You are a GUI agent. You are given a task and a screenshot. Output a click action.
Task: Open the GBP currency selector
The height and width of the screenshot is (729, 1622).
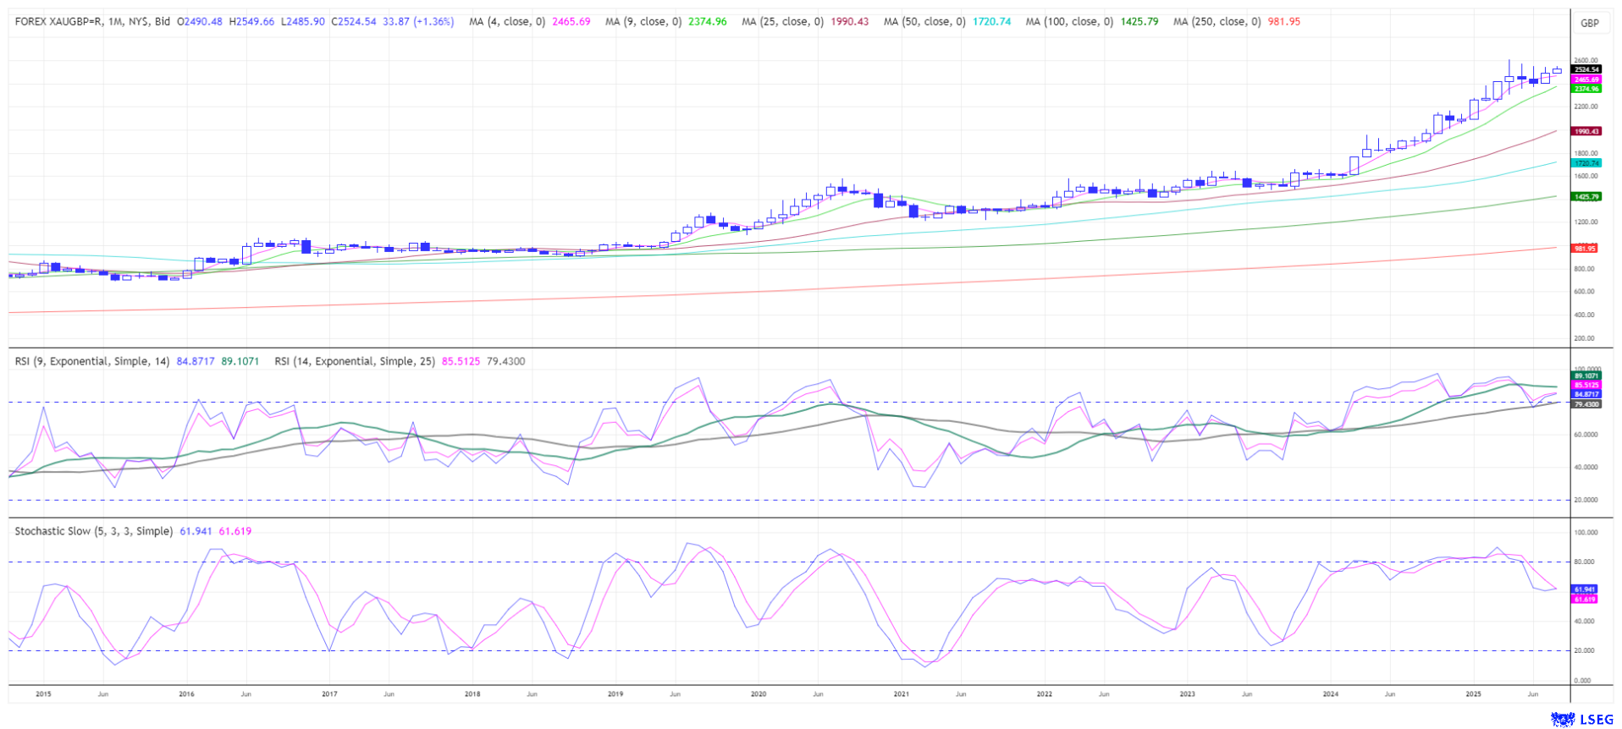coord(1589,23)
